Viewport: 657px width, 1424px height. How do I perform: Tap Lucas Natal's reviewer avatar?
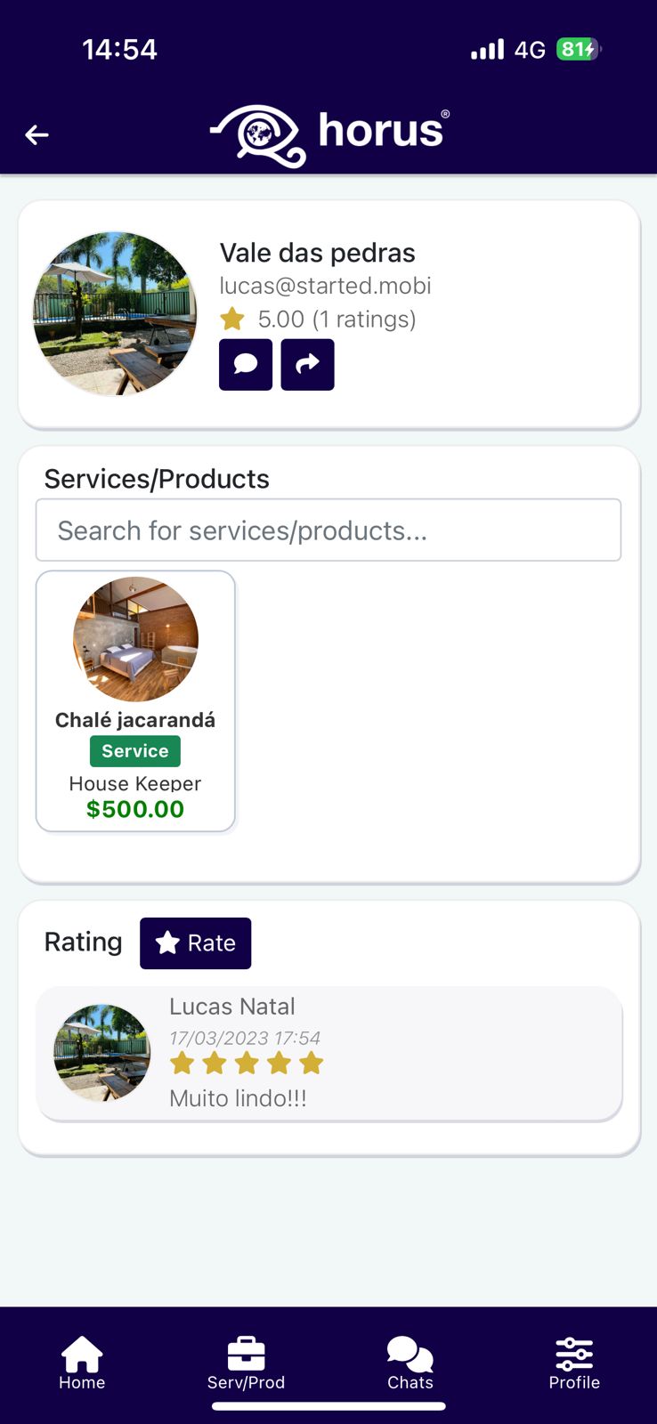tap(102, 1053)
